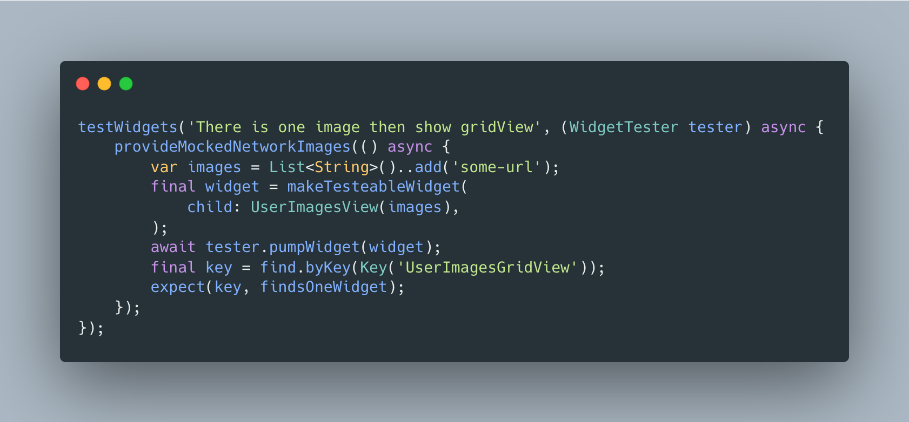Image resolution: width=909 pixels, height=422 pixels.
Task: Click the provideMockedNetworkImages call
Action: (232, 147)
